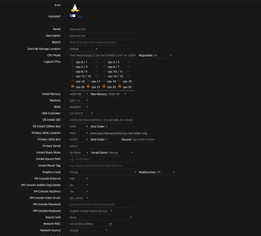
Task: Open the USB Controller dropdown
Action: [x=81, y=114]
